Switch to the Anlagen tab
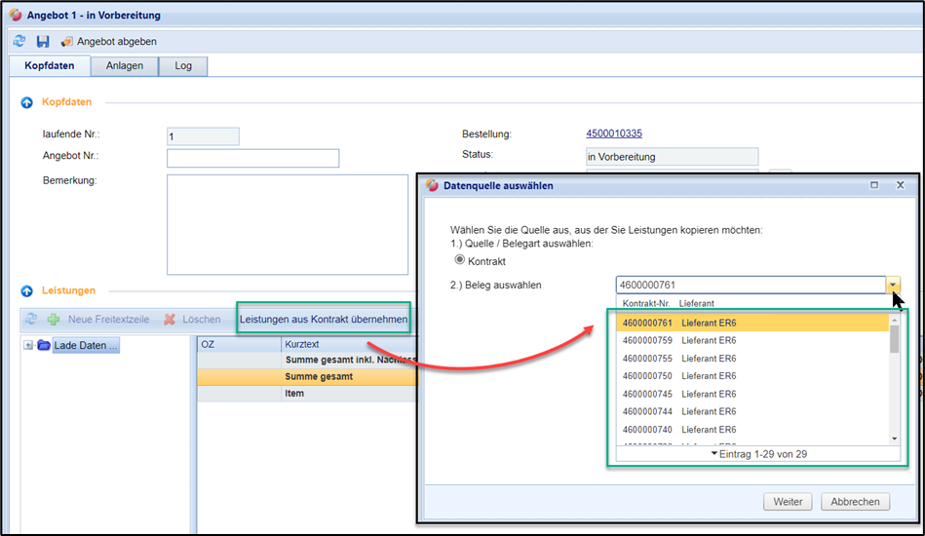Viewport: 925px width, 536px height. click(125, 66)
